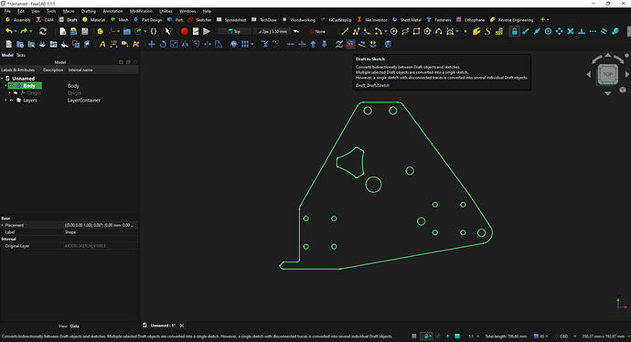This screenshot has height=342, width=631.
Task: Open the Modification menu
Action: coord(141,11)
